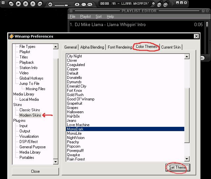Start playback with the Play button

click(x=18, y=4)
